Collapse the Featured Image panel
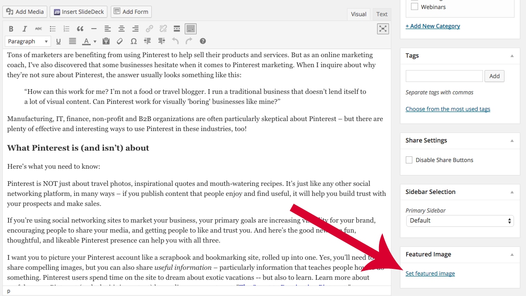Image resolution: width=526 pixels, height=296 pixels. coord(512,255)
